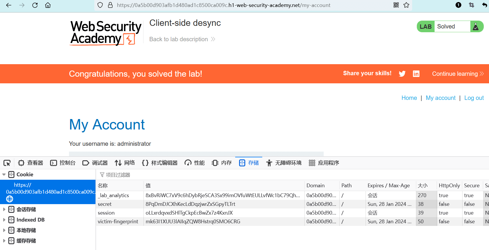Click the lab flask icon next to Solved
489x250 pixels.
(x=476, y=27)
